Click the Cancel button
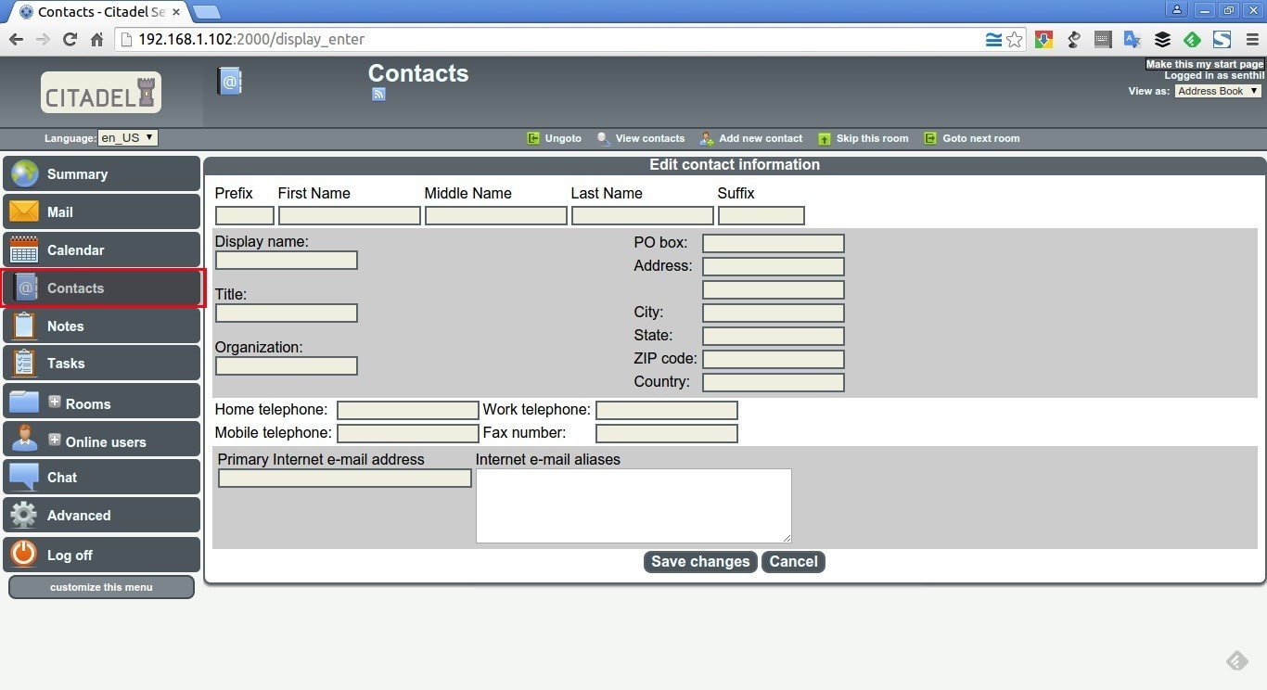This screenshot has height=690, width=1267. pyautogui.click(x=793, y=561)
